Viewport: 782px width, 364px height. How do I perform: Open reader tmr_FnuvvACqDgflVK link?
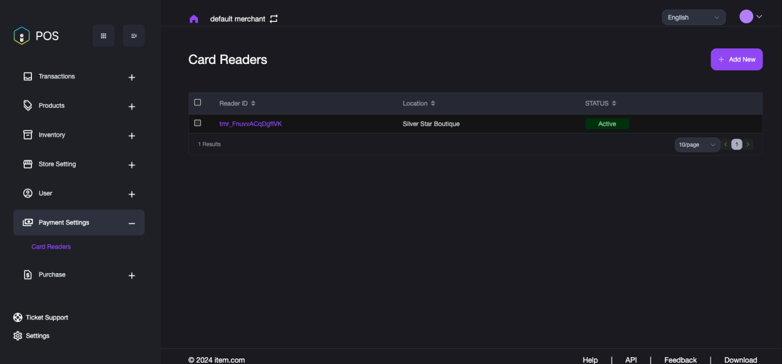(250, 124)
